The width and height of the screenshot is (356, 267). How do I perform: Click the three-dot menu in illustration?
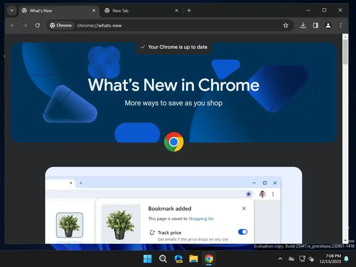(x=273, y=194)
